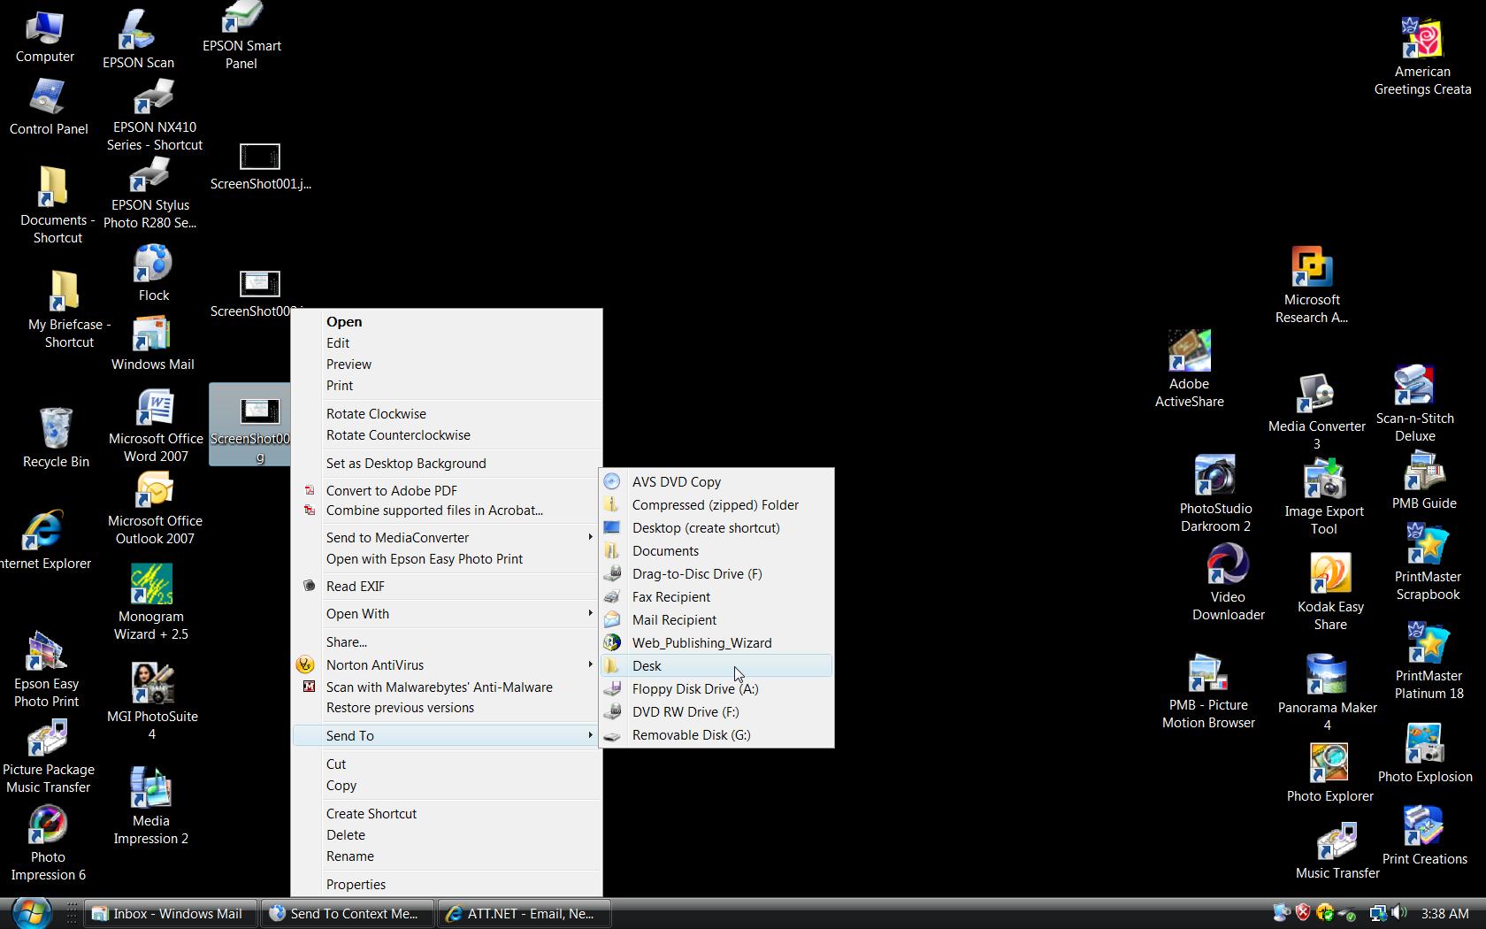Click the taskbar clock showing 3:38 AM
This screenshot has height=929, width=1486.
coord(1444,913)
